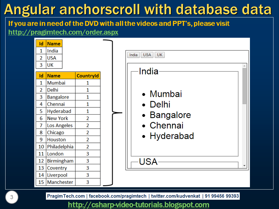Click the Id header in the cities table
Viewport: 279px width, 209px height.
[41, 75]
